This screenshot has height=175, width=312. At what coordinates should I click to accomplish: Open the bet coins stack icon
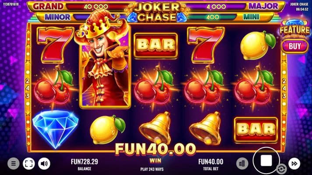click(242, 164)
